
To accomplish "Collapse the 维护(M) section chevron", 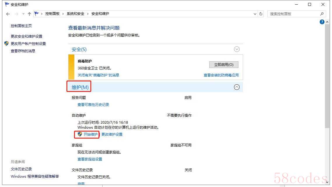I will click(237, 87).
